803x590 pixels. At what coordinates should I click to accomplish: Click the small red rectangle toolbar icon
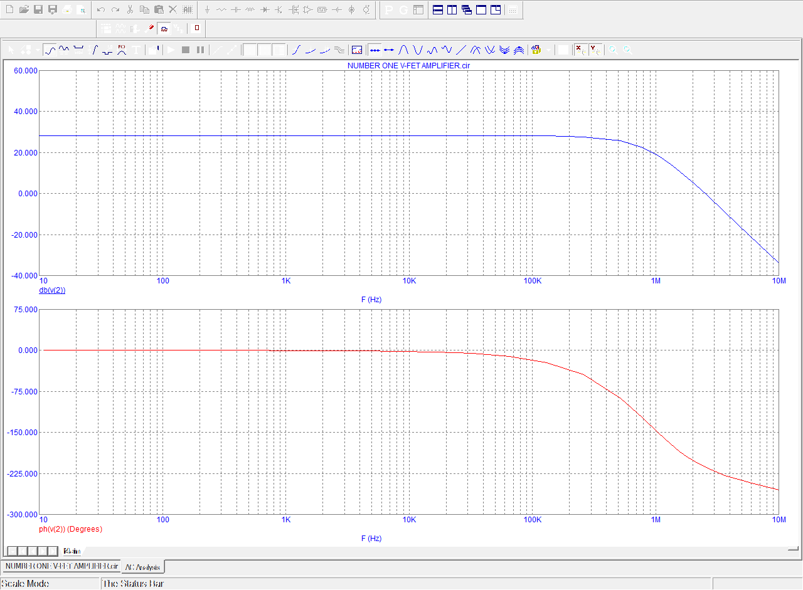point(197,29)
